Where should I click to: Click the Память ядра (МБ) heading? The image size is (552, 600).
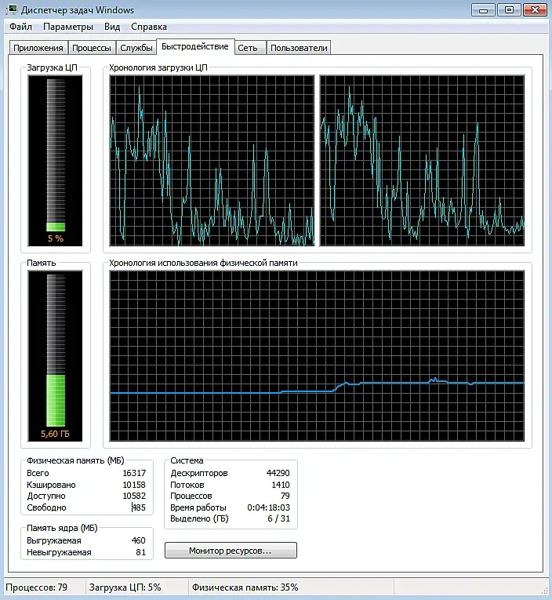pyautogui.click(x=62, y=528)
